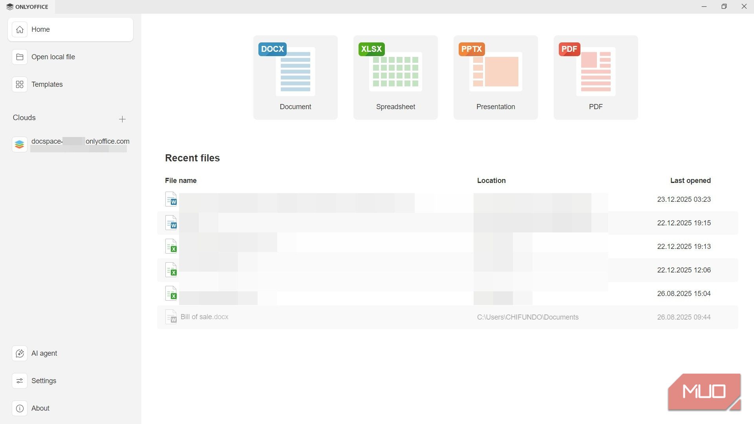Click the ONLYOFFICE logo tab
The width and height of the screenshot is (754, 424).
coord(27,7)
